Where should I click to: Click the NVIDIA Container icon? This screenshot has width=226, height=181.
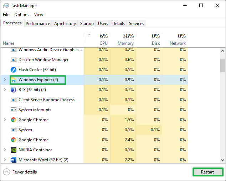(14, 150)
